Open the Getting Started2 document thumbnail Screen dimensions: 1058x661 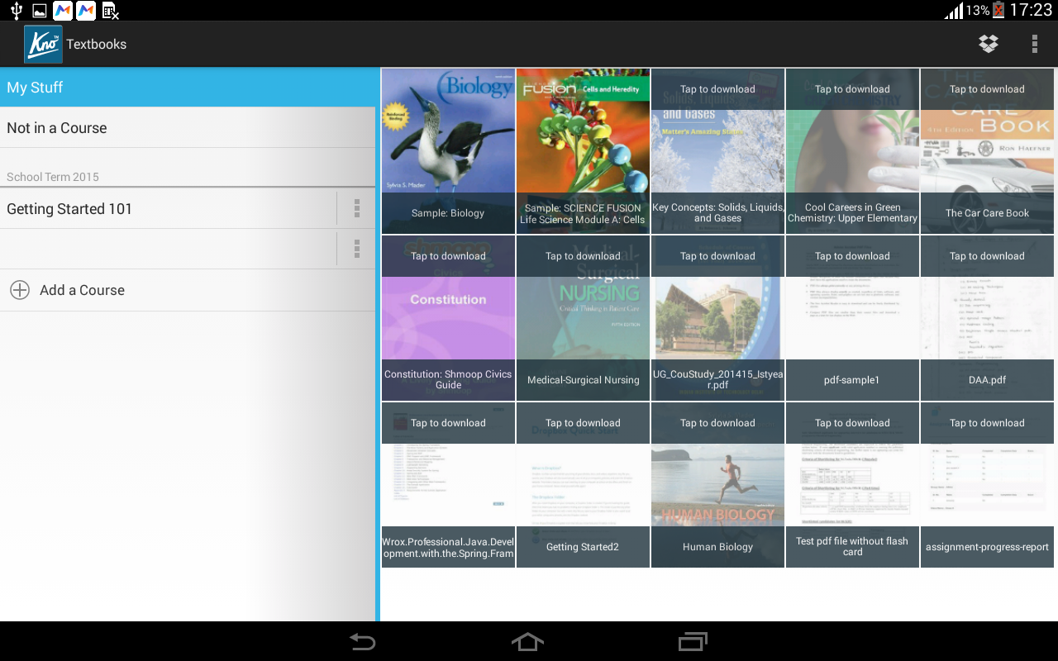[x=583, y=485]
